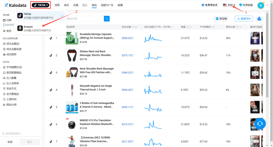This screenshot has width=273, height=147.
Task: Open the 视频与广告 tab
Action: tap(107, 5)
